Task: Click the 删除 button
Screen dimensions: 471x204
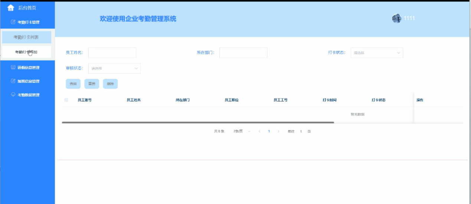Action: [x=110, y=84]
